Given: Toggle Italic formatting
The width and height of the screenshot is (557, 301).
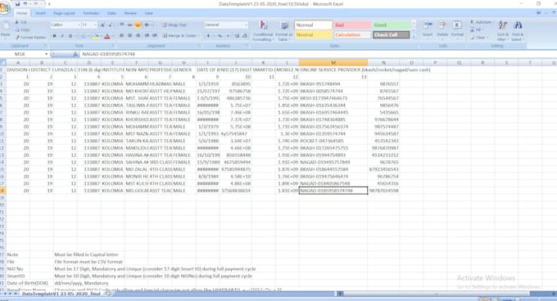Looking at the screenshot, I should click(62, 36).
